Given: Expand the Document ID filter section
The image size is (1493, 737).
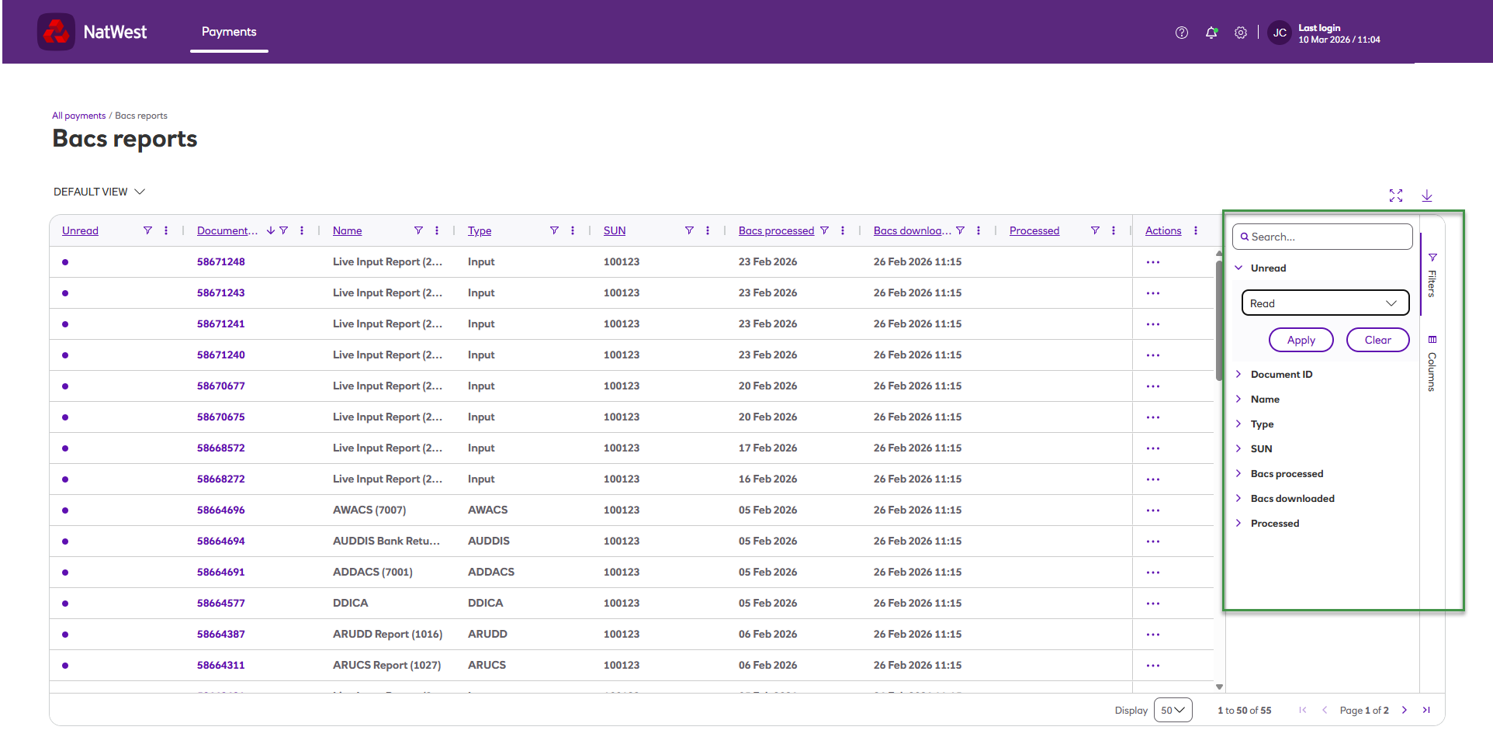Looking at the screenshot, I should 1281,374.
